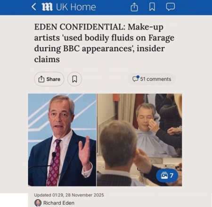Click the Share button below the headline
This screenshot has width=212, height=207.
click(49, 79)
